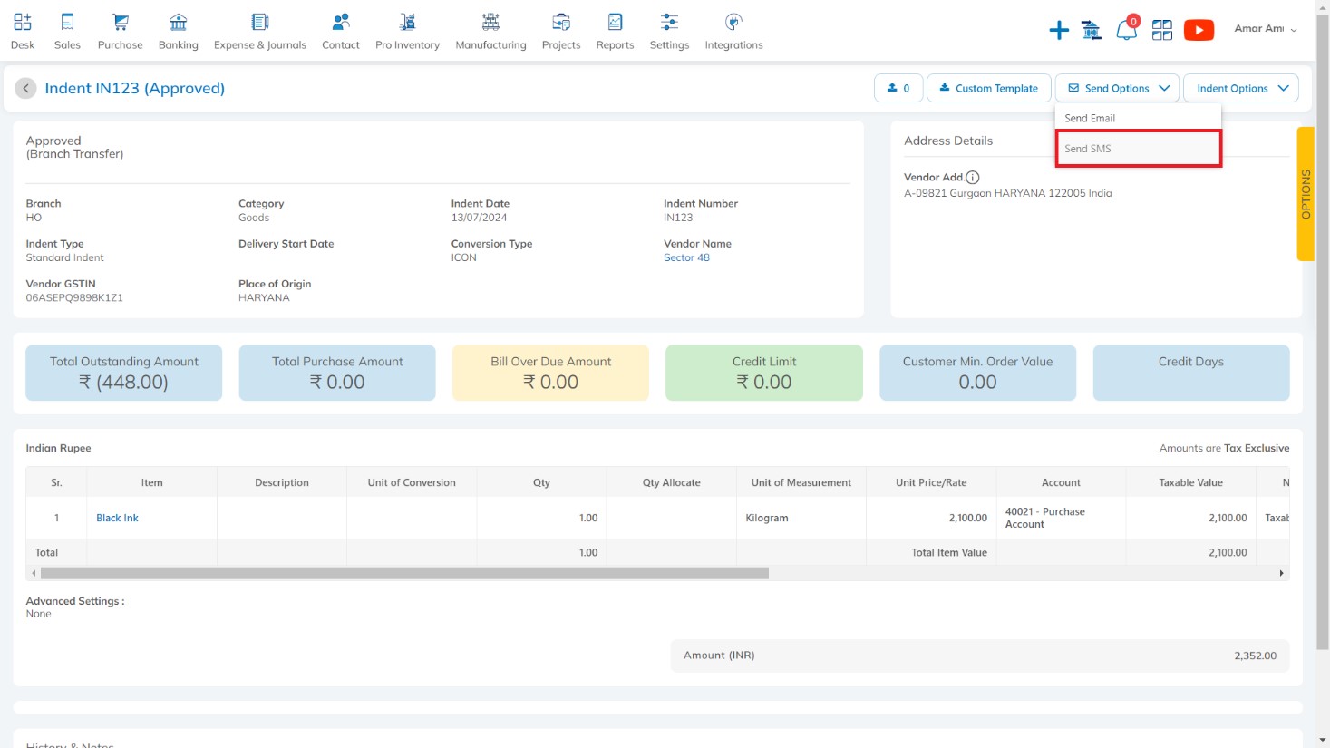
Task: Click the Total Outstanding Amount card
Action: point(124,373)
